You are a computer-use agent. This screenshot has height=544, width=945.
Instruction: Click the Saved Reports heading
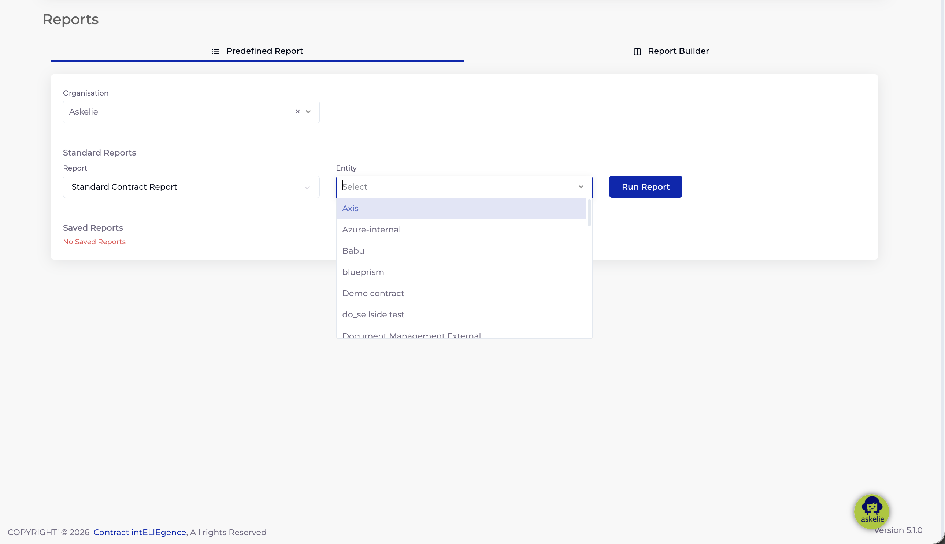coord(93,228)
